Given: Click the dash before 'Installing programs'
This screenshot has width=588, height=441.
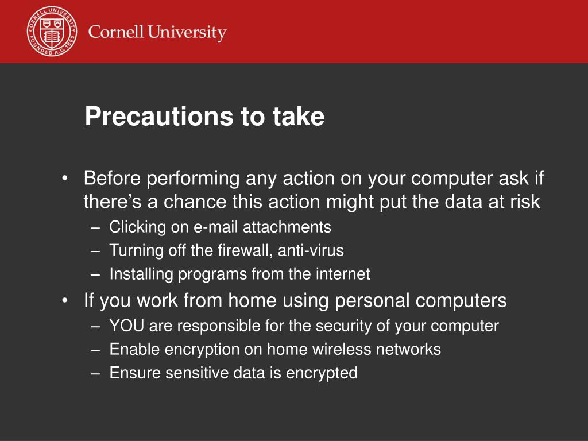Looking at the screenshot, I should click(95, 274).
